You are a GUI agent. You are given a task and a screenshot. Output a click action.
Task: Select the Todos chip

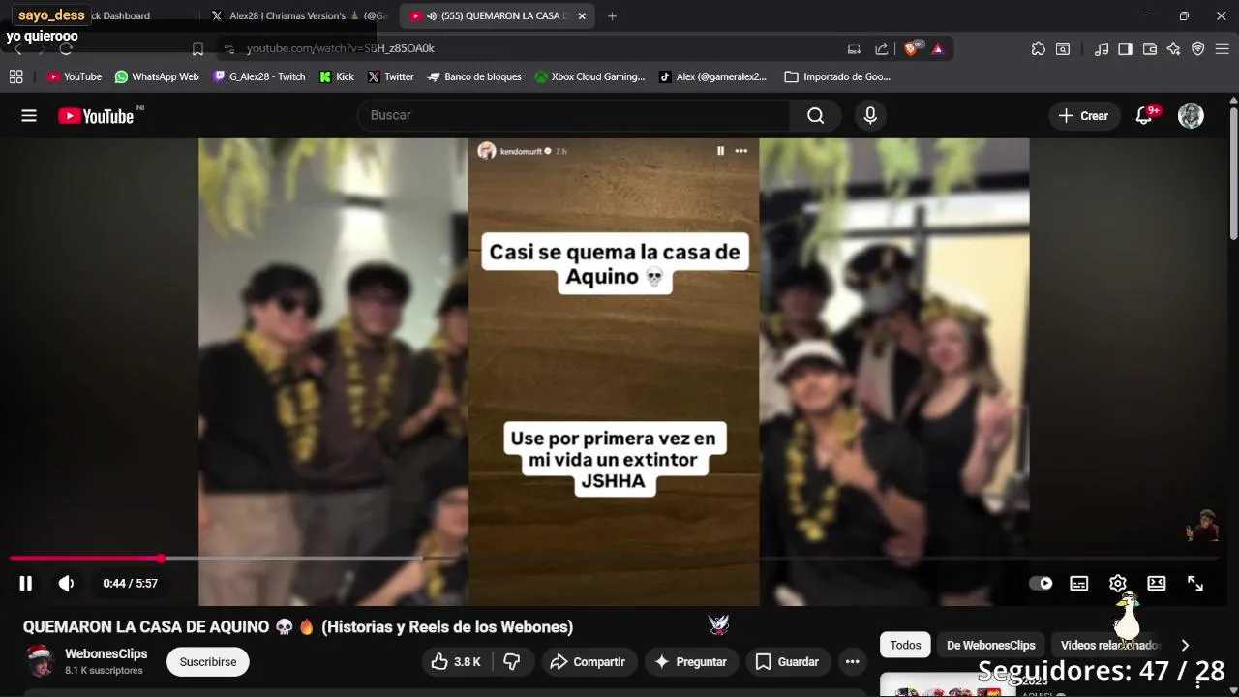(x=906, y=645)
